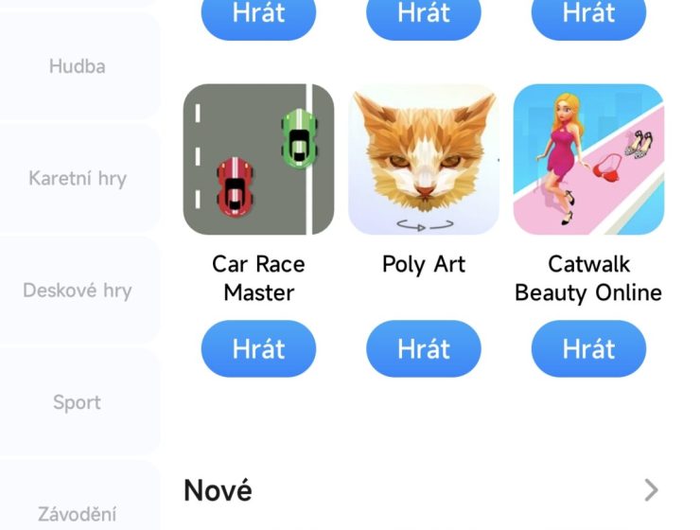Tap the Car Race Master title
700x530 pixels.
click(258, 278)
